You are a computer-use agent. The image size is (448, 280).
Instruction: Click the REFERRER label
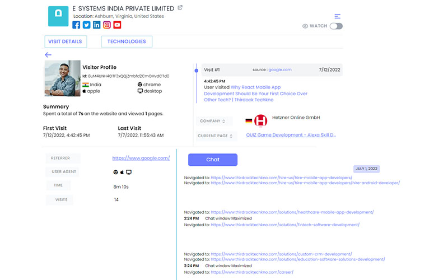(60, 158)
